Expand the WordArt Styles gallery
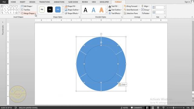Screen dimensions: 194x109 [x=107, y=13]
